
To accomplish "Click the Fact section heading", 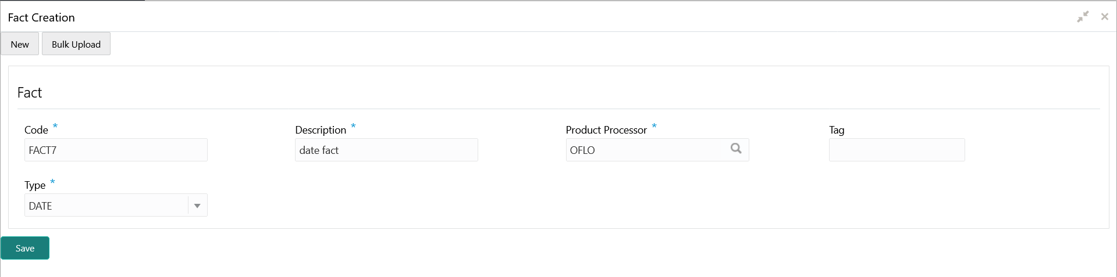I will pos(30,93).
